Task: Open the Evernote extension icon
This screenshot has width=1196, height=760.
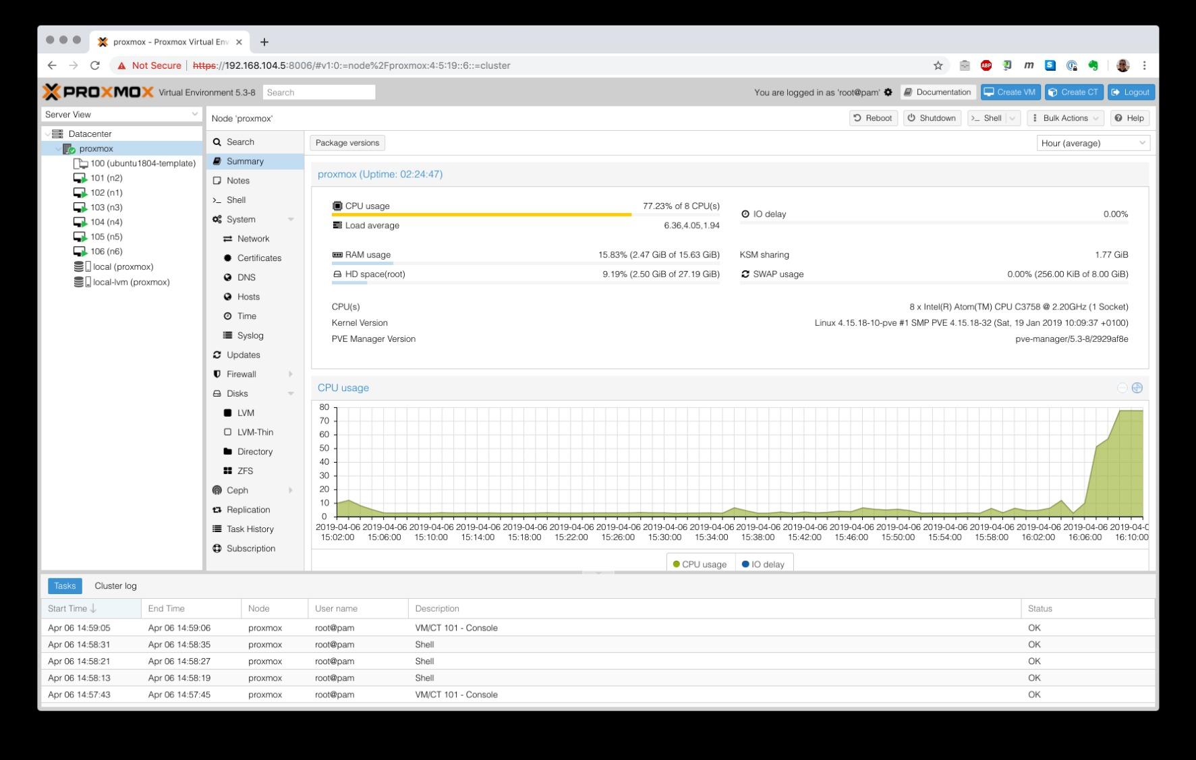Action: pyautogui.click(x=1093, y=65)
